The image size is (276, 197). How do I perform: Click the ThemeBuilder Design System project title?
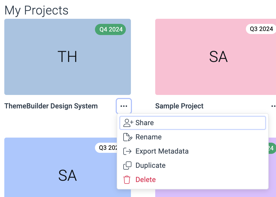(x=51, y=106)
